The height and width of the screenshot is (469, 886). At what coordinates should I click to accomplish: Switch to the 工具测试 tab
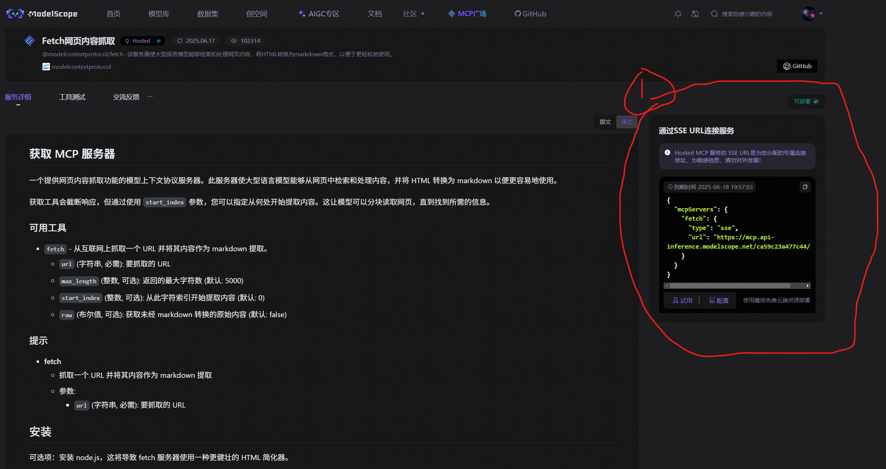[72, 97]
